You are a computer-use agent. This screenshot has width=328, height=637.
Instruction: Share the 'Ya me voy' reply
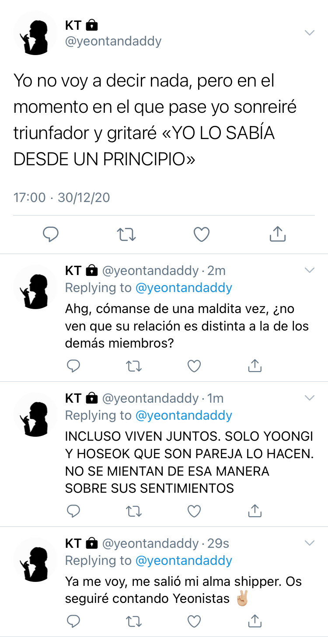pos(255,620)
